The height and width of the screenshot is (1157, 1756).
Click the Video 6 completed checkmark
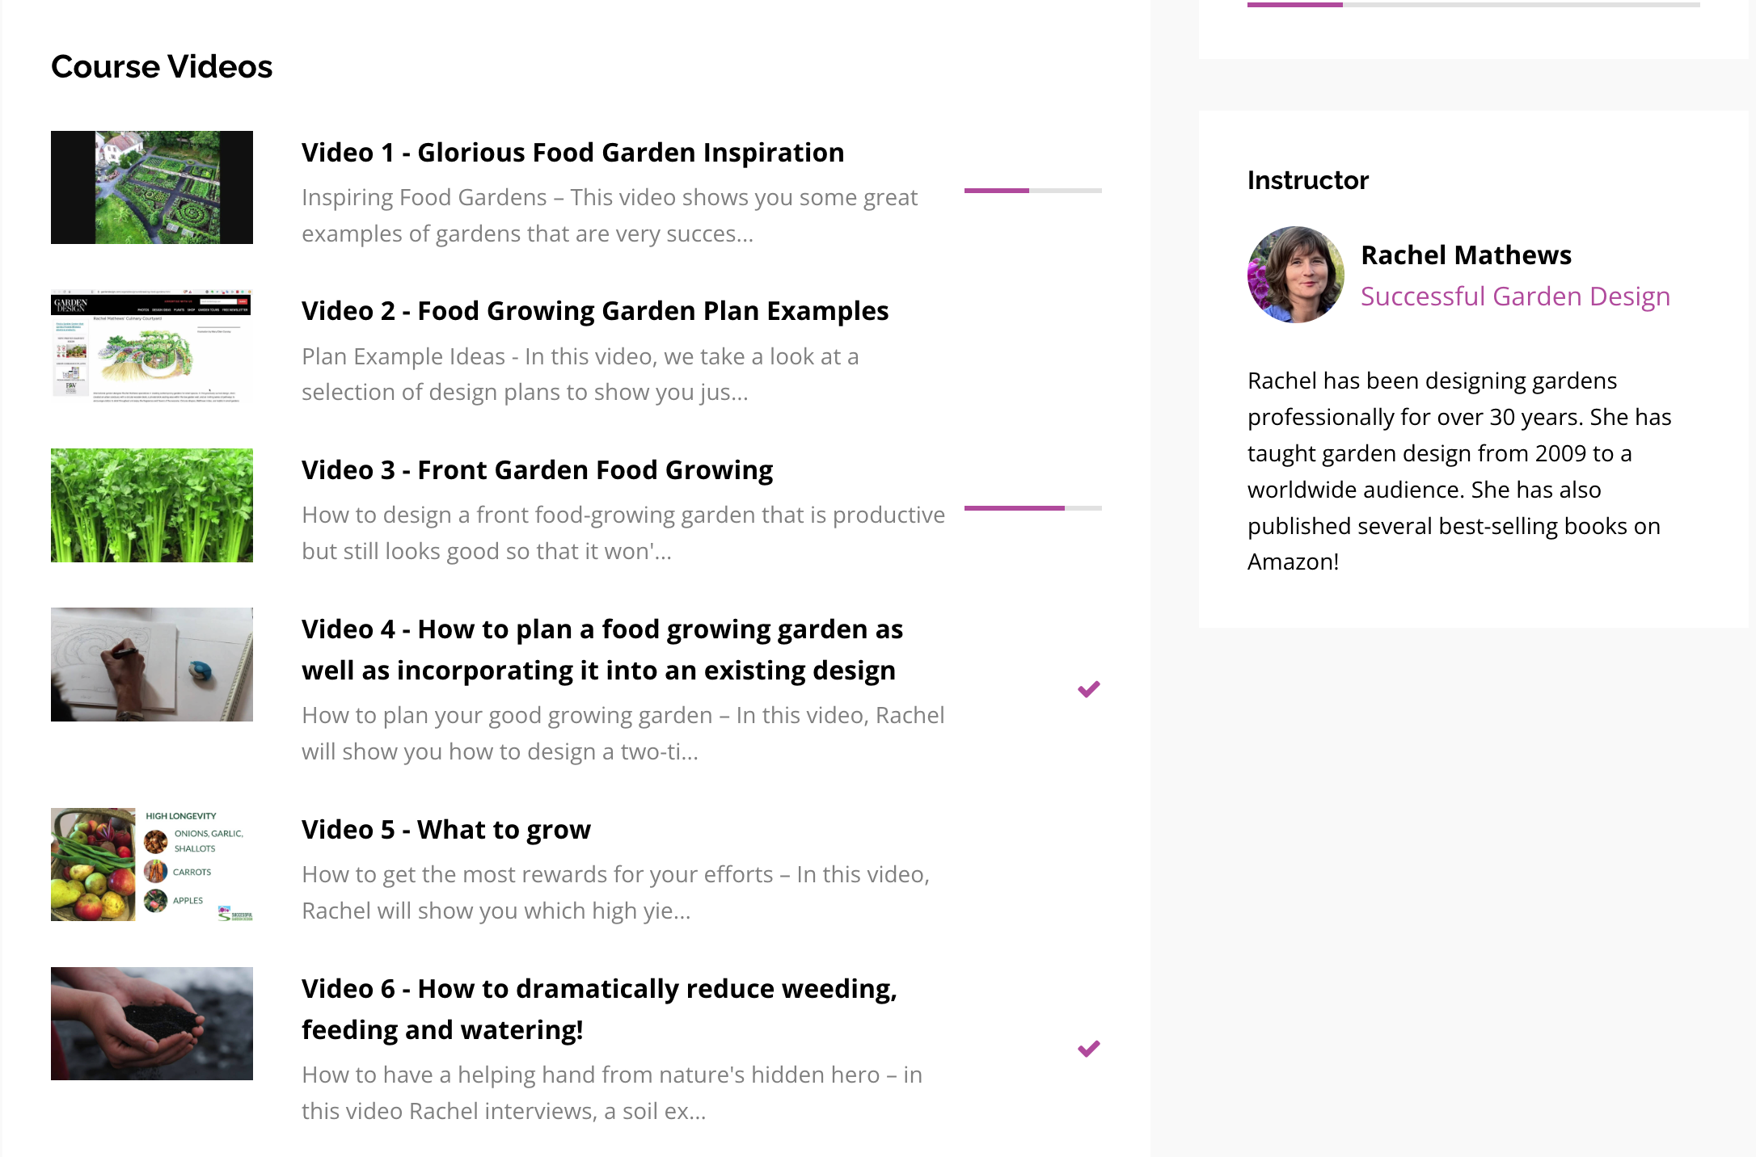coord(1088,1049)
